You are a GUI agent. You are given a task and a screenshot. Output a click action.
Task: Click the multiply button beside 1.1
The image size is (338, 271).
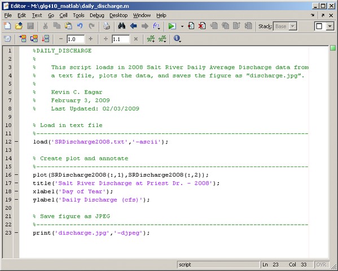point(136,39)
